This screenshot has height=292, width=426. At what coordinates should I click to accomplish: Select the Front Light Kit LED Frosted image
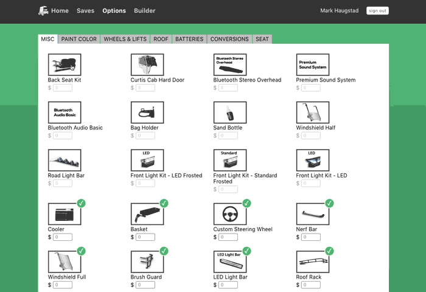click(147, 160)
